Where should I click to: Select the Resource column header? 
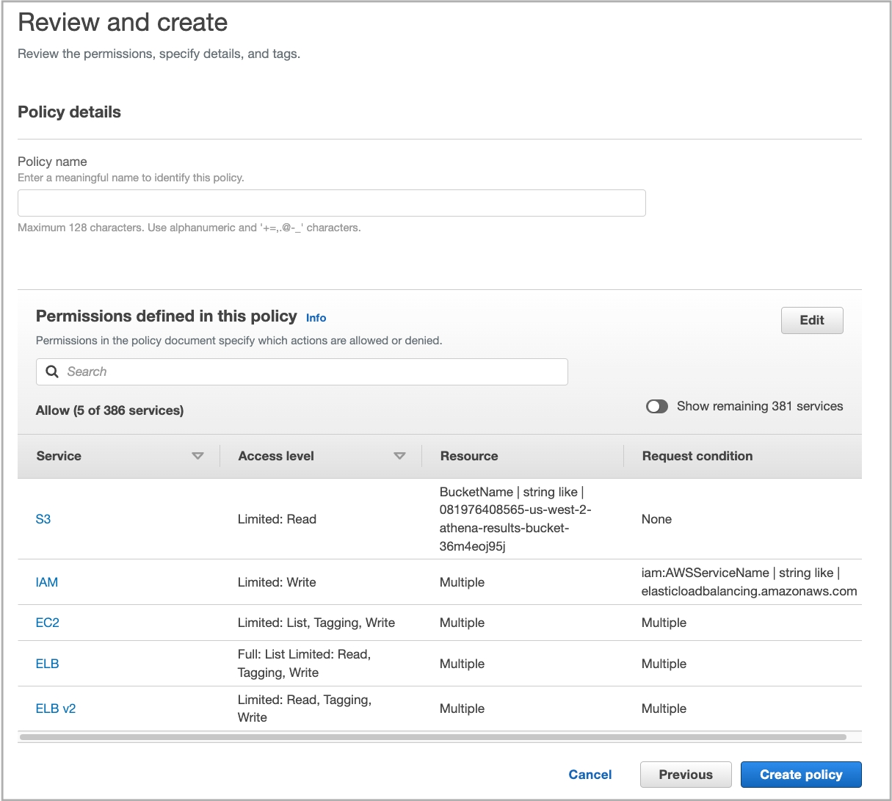click(x=468, y=456)
